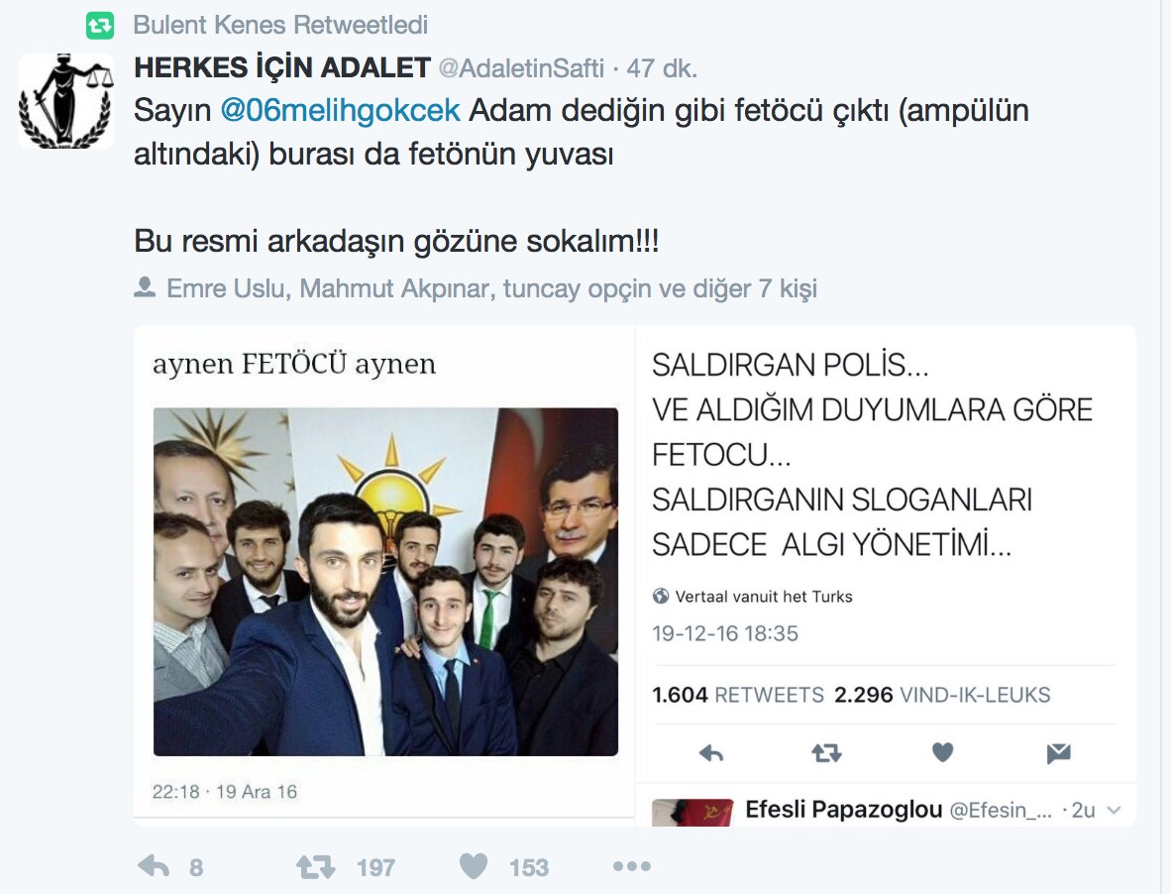Click the 2.296 VIND-IK-LEUKS count
The width and height of the screenshot is (1171, 894).
pos(942,695)
